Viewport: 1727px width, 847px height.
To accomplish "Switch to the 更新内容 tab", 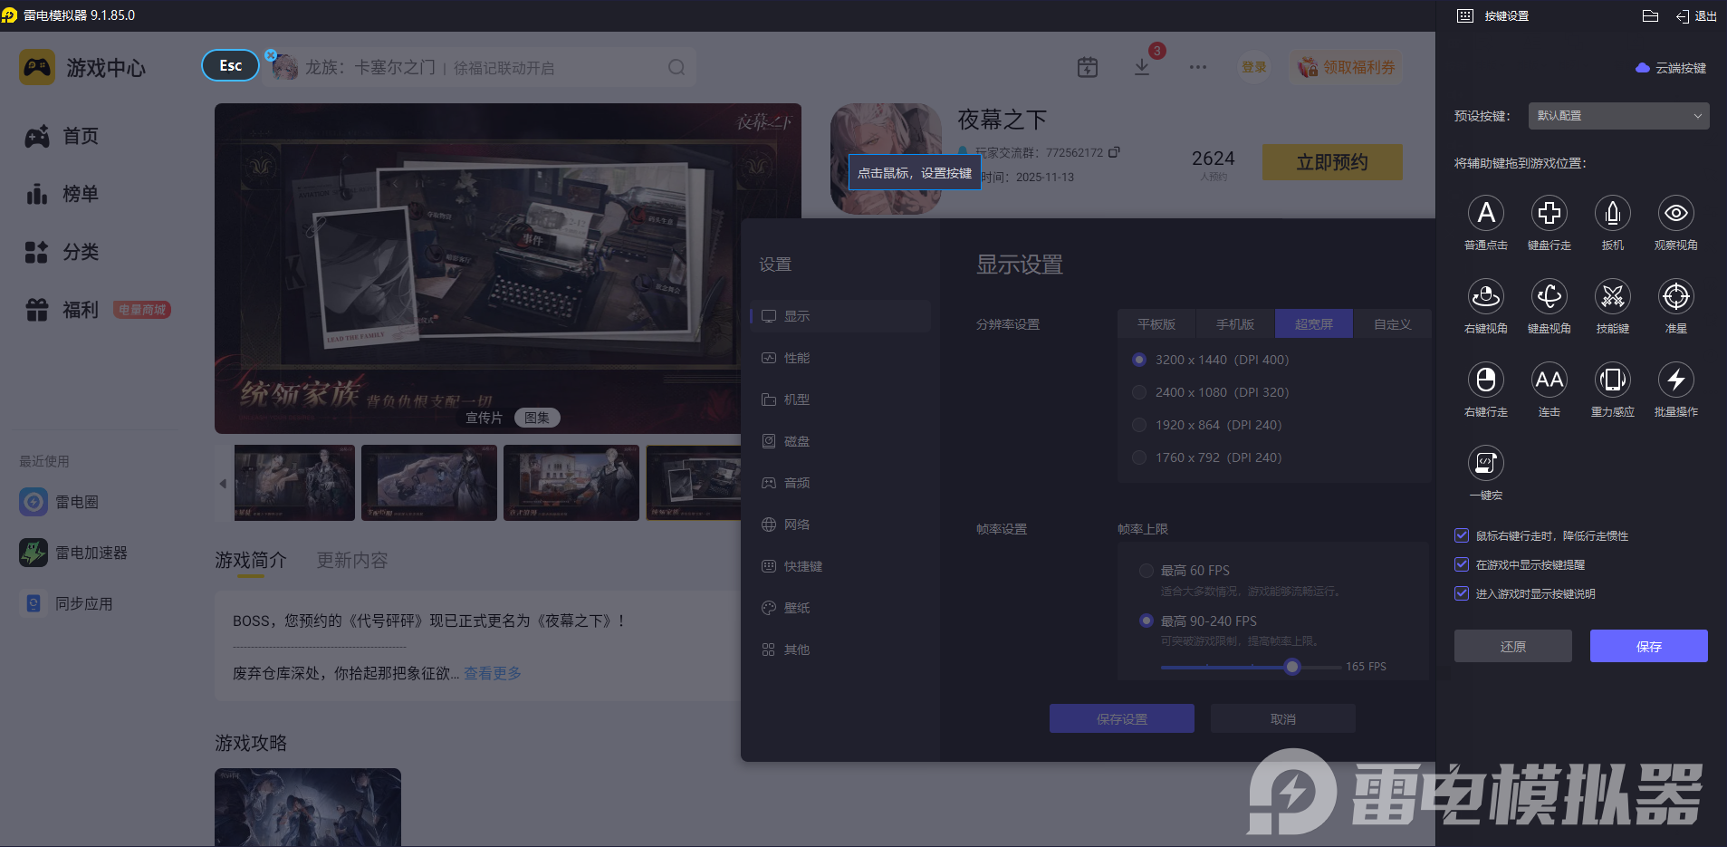I will [x=352, y=561].
